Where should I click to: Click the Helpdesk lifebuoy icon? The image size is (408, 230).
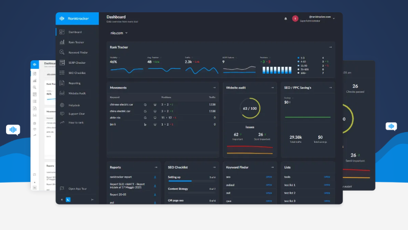[62, 105]
